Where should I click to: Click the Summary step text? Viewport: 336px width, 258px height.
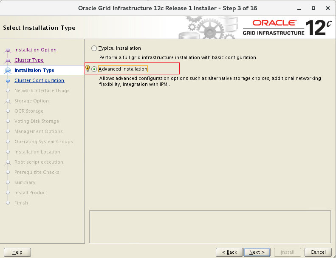[25, 182]
